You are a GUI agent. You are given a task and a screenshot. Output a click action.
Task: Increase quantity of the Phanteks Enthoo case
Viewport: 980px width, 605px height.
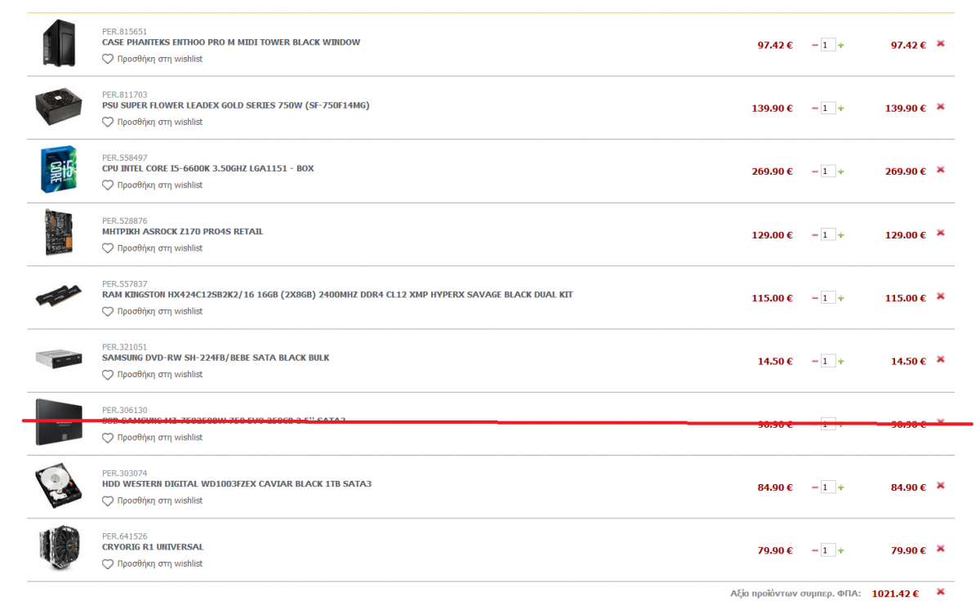coord(841,46)
